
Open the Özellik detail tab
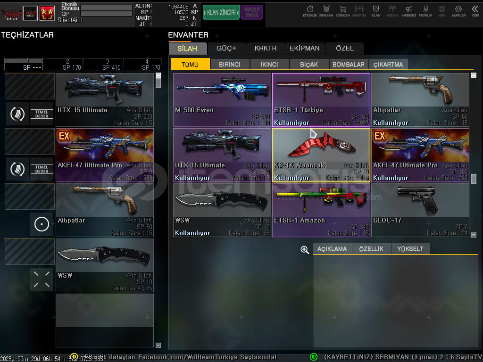pyautogui.click(x=372, y=249)
